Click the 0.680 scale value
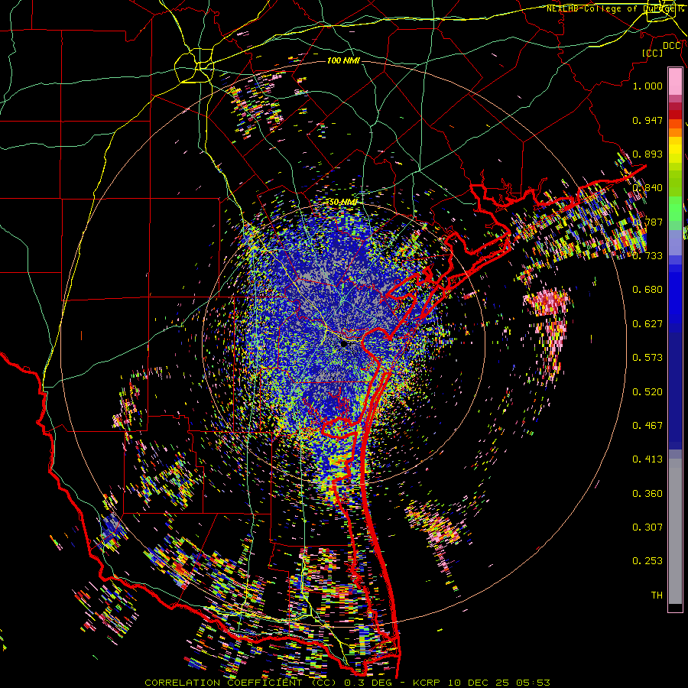 pyautogui.click(x=647, y=290)
